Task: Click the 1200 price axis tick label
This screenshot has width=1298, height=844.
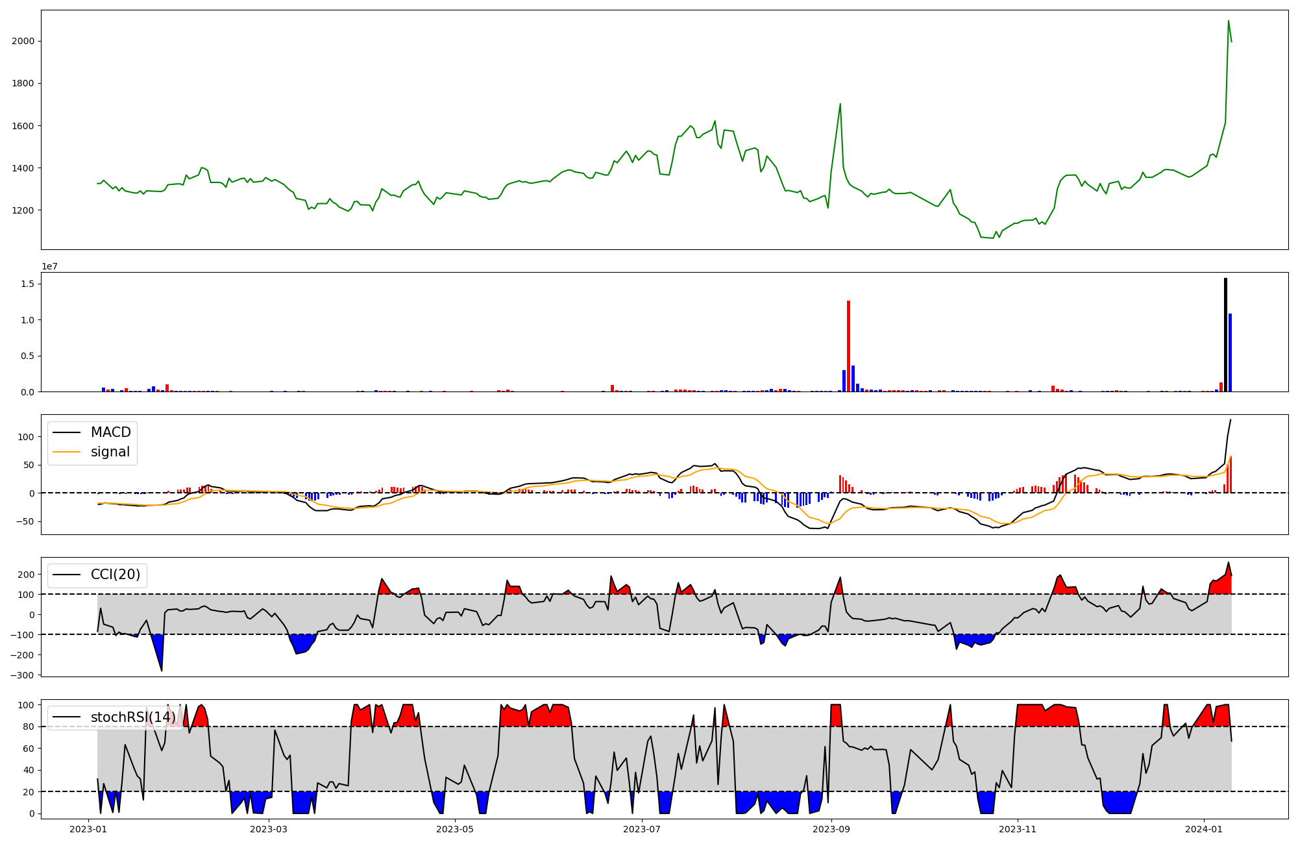Action: pyautogui.click(x=23, y=210)
